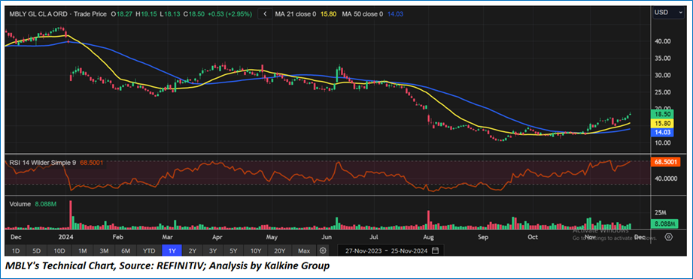Screen dimensions: 693x279
Task: Select the MA 21 close indicator label
Action: pos(295,14)
